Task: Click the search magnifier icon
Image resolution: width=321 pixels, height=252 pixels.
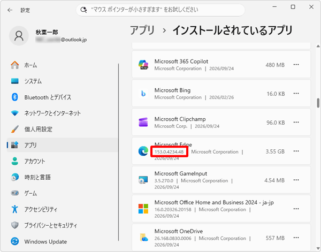Action: pos(83,10)
